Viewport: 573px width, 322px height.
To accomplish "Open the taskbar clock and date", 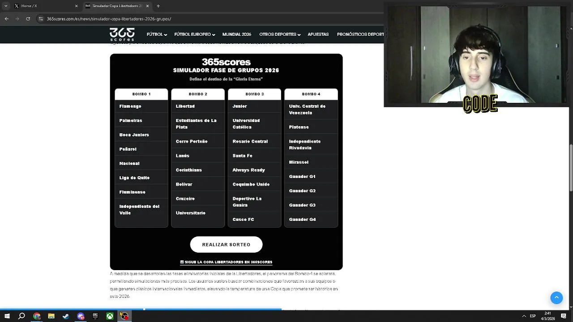I will [x=548, y=316].
